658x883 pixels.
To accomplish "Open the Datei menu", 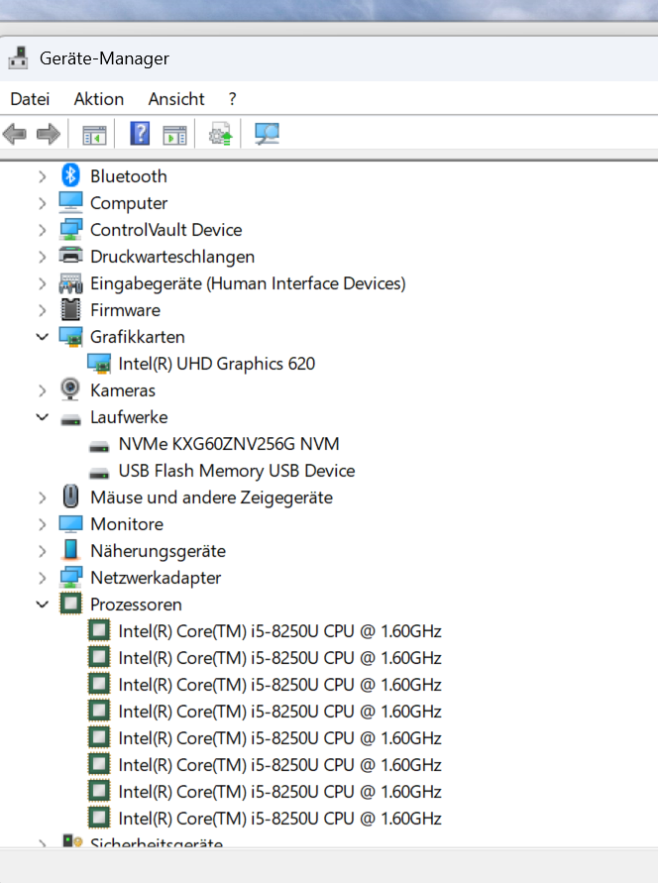I will (x=30, y=99).
